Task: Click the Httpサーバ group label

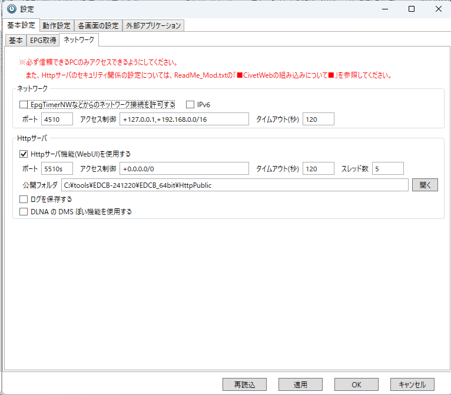Action: [x=32, y=138]
